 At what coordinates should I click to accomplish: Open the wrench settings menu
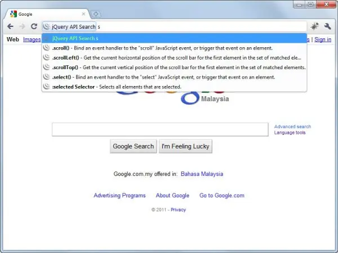click(327, 26)
